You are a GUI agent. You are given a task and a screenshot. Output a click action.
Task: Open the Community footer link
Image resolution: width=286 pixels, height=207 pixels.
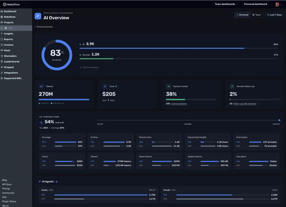click(8, 193)
